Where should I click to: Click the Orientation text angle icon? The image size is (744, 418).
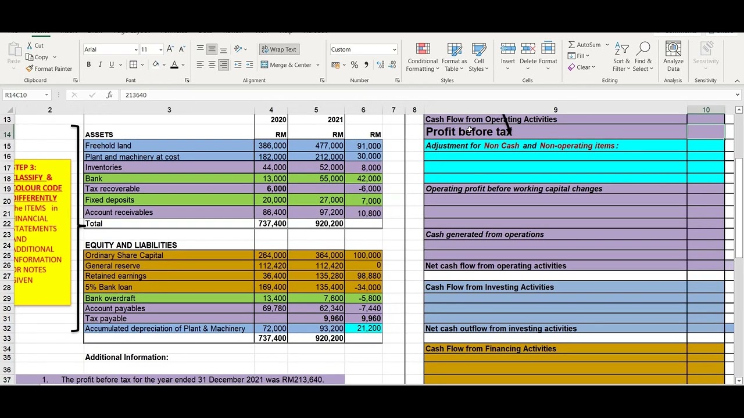(238, 49)
